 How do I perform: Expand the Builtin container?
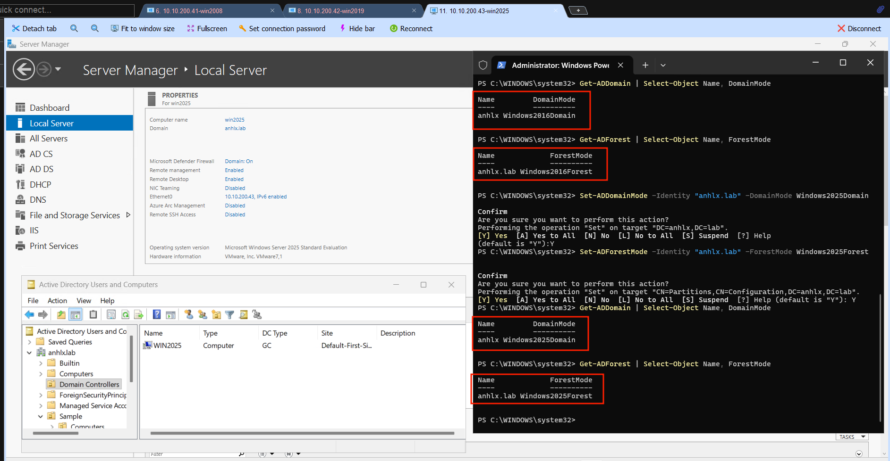coord(41,363)
